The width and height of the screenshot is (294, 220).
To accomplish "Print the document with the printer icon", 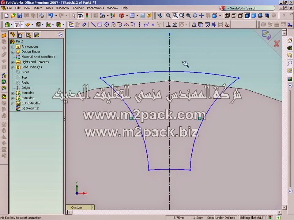I will (42, 16).
